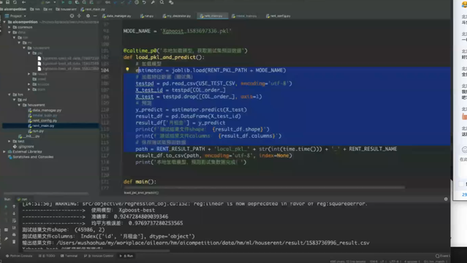Click the Search Everywhere magnifier icon

pos(161,3)
